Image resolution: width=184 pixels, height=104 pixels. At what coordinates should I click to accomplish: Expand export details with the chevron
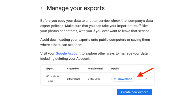(146, 79)
